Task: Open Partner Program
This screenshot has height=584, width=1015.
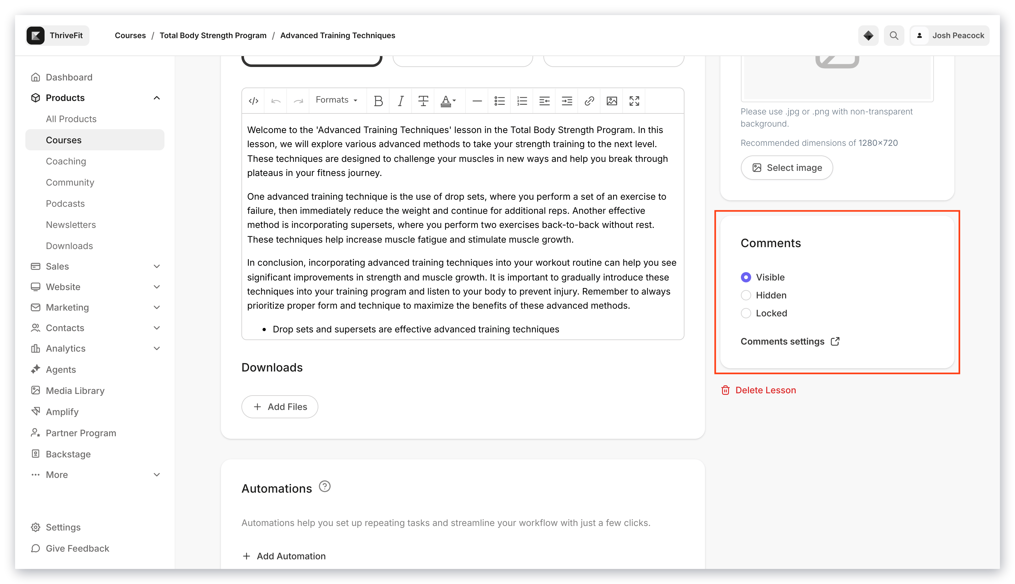Action: [x=95, y=433]
